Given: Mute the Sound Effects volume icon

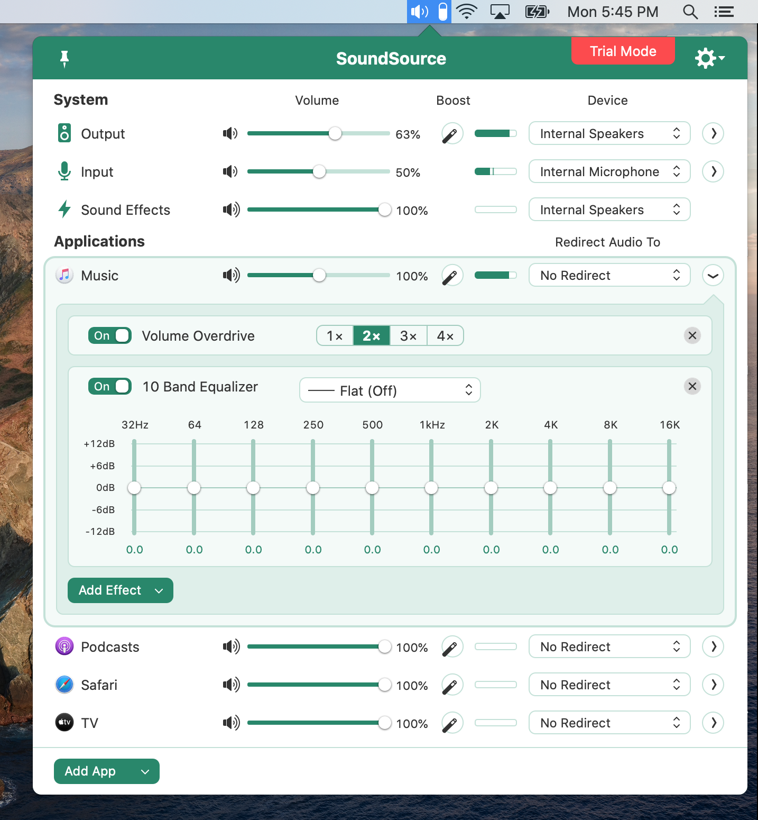Looking at the screenshot, I should tap(231, 209).
